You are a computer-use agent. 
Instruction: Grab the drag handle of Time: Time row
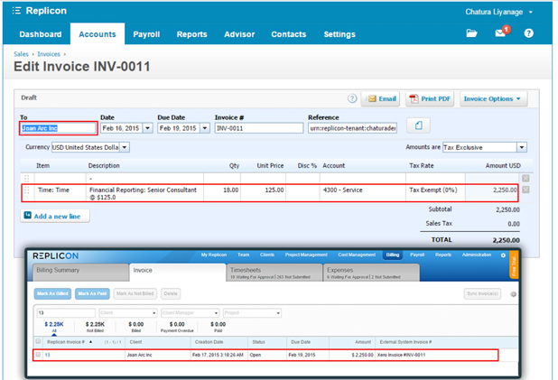[x=27, y=190]
